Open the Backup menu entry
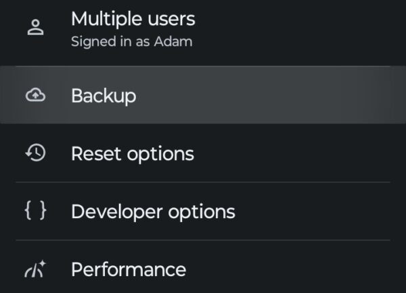 coord(104,96)
